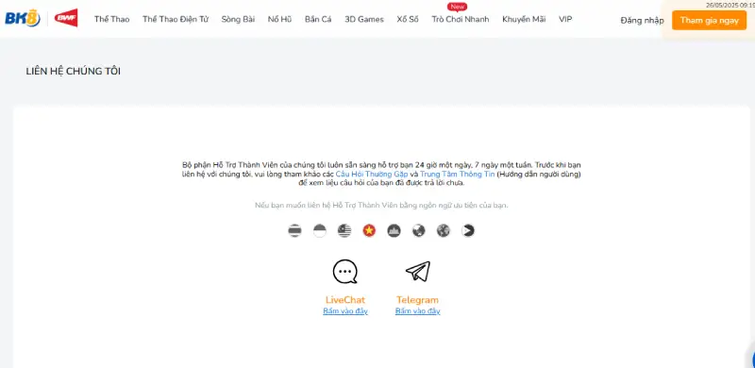Open the Trung Tâm Thông Tin link

pyautogui.click(x=457, y=174)
